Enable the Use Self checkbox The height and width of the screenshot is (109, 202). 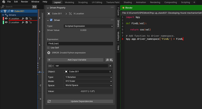click(48, 48)
